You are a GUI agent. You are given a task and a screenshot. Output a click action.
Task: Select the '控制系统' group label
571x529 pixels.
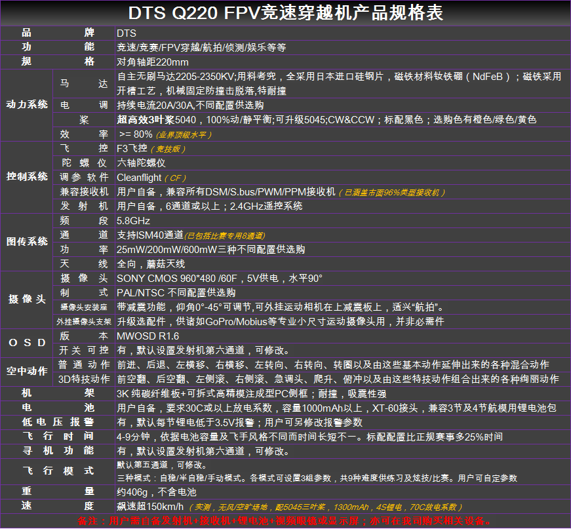[27, 177]
